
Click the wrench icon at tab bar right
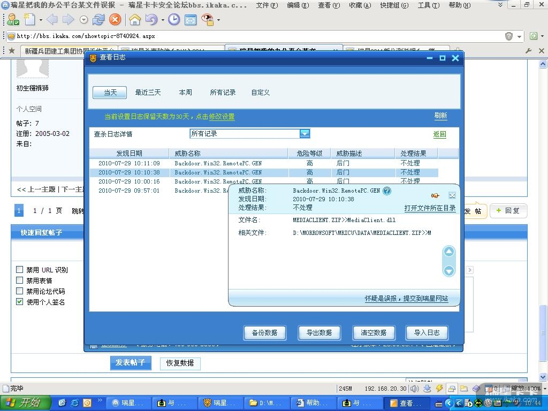coord(528,51)
